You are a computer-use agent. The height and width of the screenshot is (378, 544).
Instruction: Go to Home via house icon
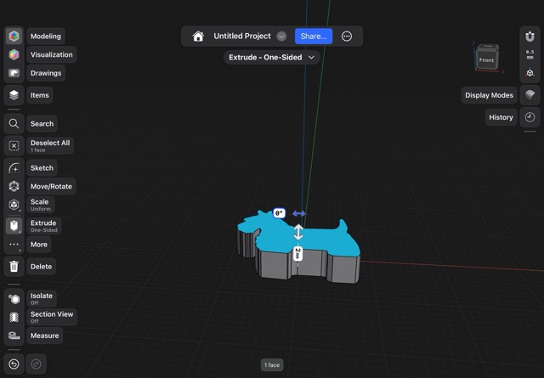(198, 36)
